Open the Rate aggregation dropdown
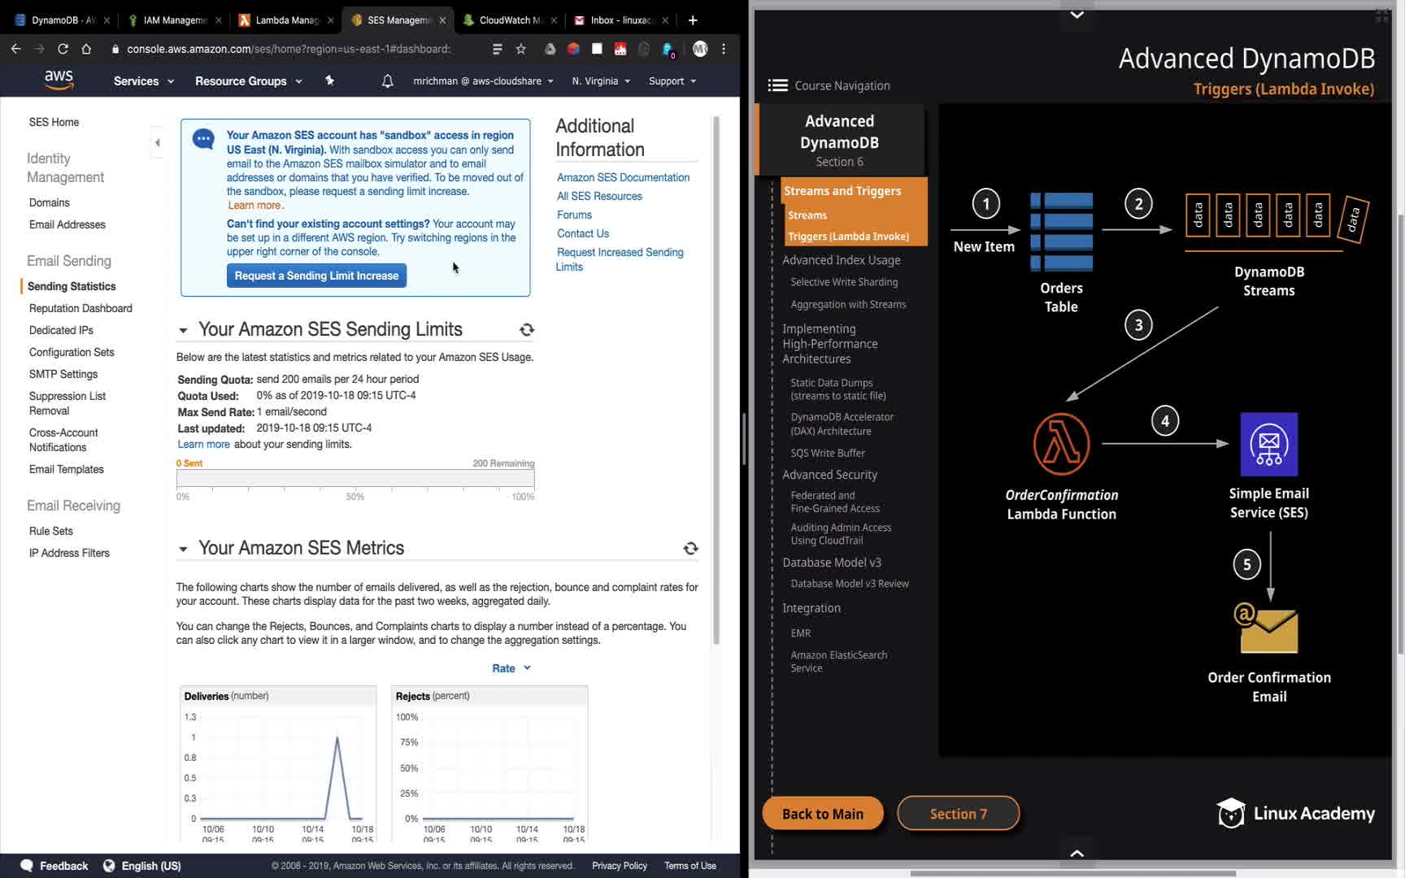 click(x=511, y=668)
